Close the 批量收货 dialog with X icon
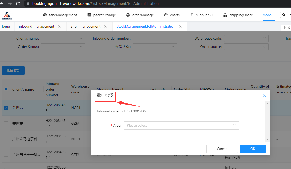This screenshot has height=169, width=291. 264,95
